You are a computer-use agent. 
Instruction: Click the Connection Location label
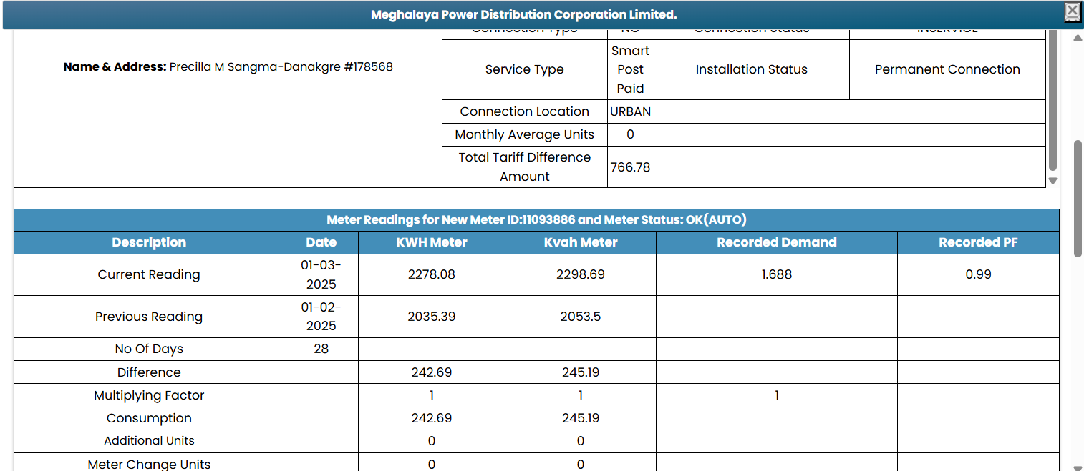pyautogui.click(x=524, y=111)
